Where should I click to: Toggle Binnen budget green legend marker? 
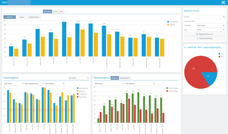[x=167, y=88]
